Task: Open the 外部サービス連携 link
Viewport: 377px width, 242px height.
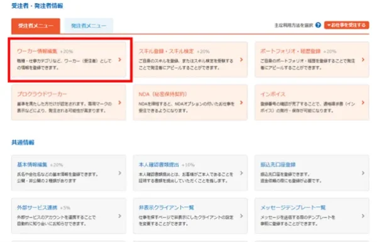Action: [37, 208]
